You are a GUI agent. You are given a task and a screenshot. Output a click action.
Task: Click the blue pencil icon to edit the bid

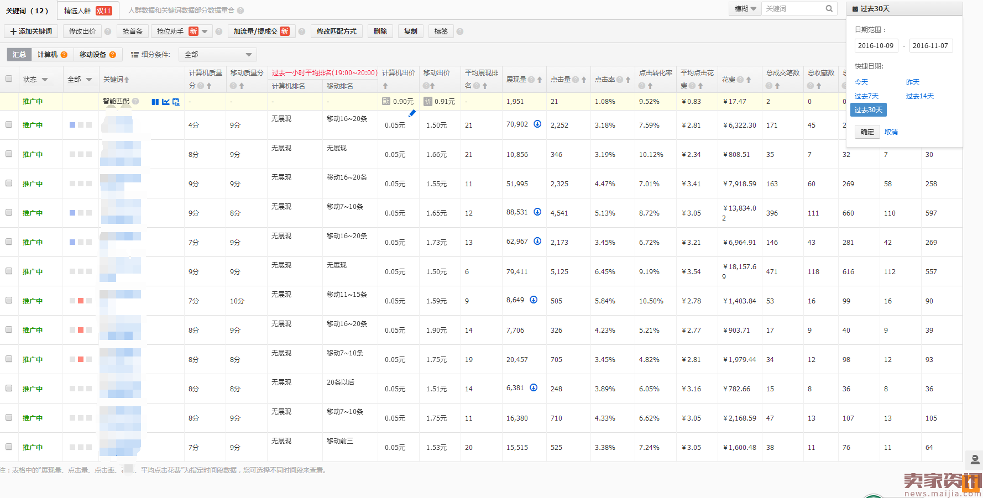coord(412,113)
